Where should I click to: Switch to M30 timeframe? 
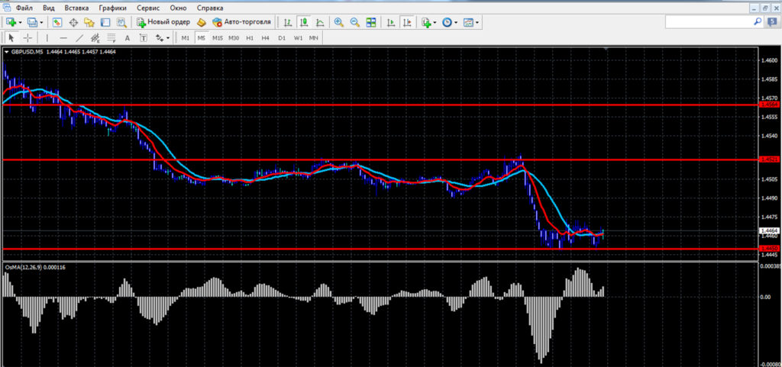point(234,38)
